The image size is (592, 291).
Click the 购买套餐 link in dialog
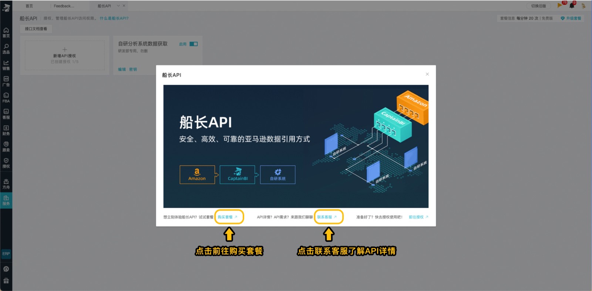tap(228, 217)
